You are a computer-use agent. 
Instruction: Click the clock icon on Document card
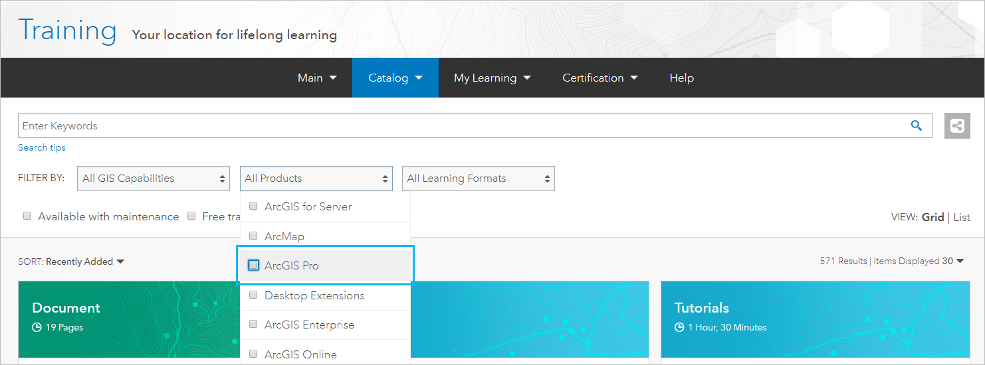[x=37, y=327]
